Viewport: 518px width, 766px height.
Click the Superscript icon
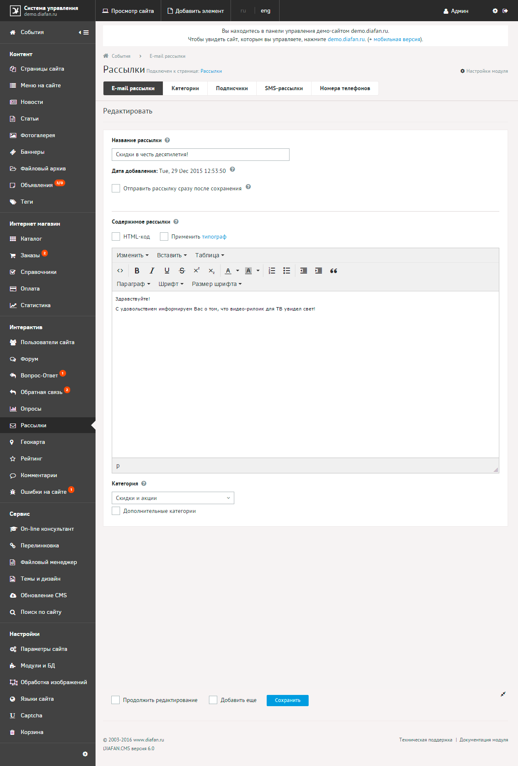196,271
